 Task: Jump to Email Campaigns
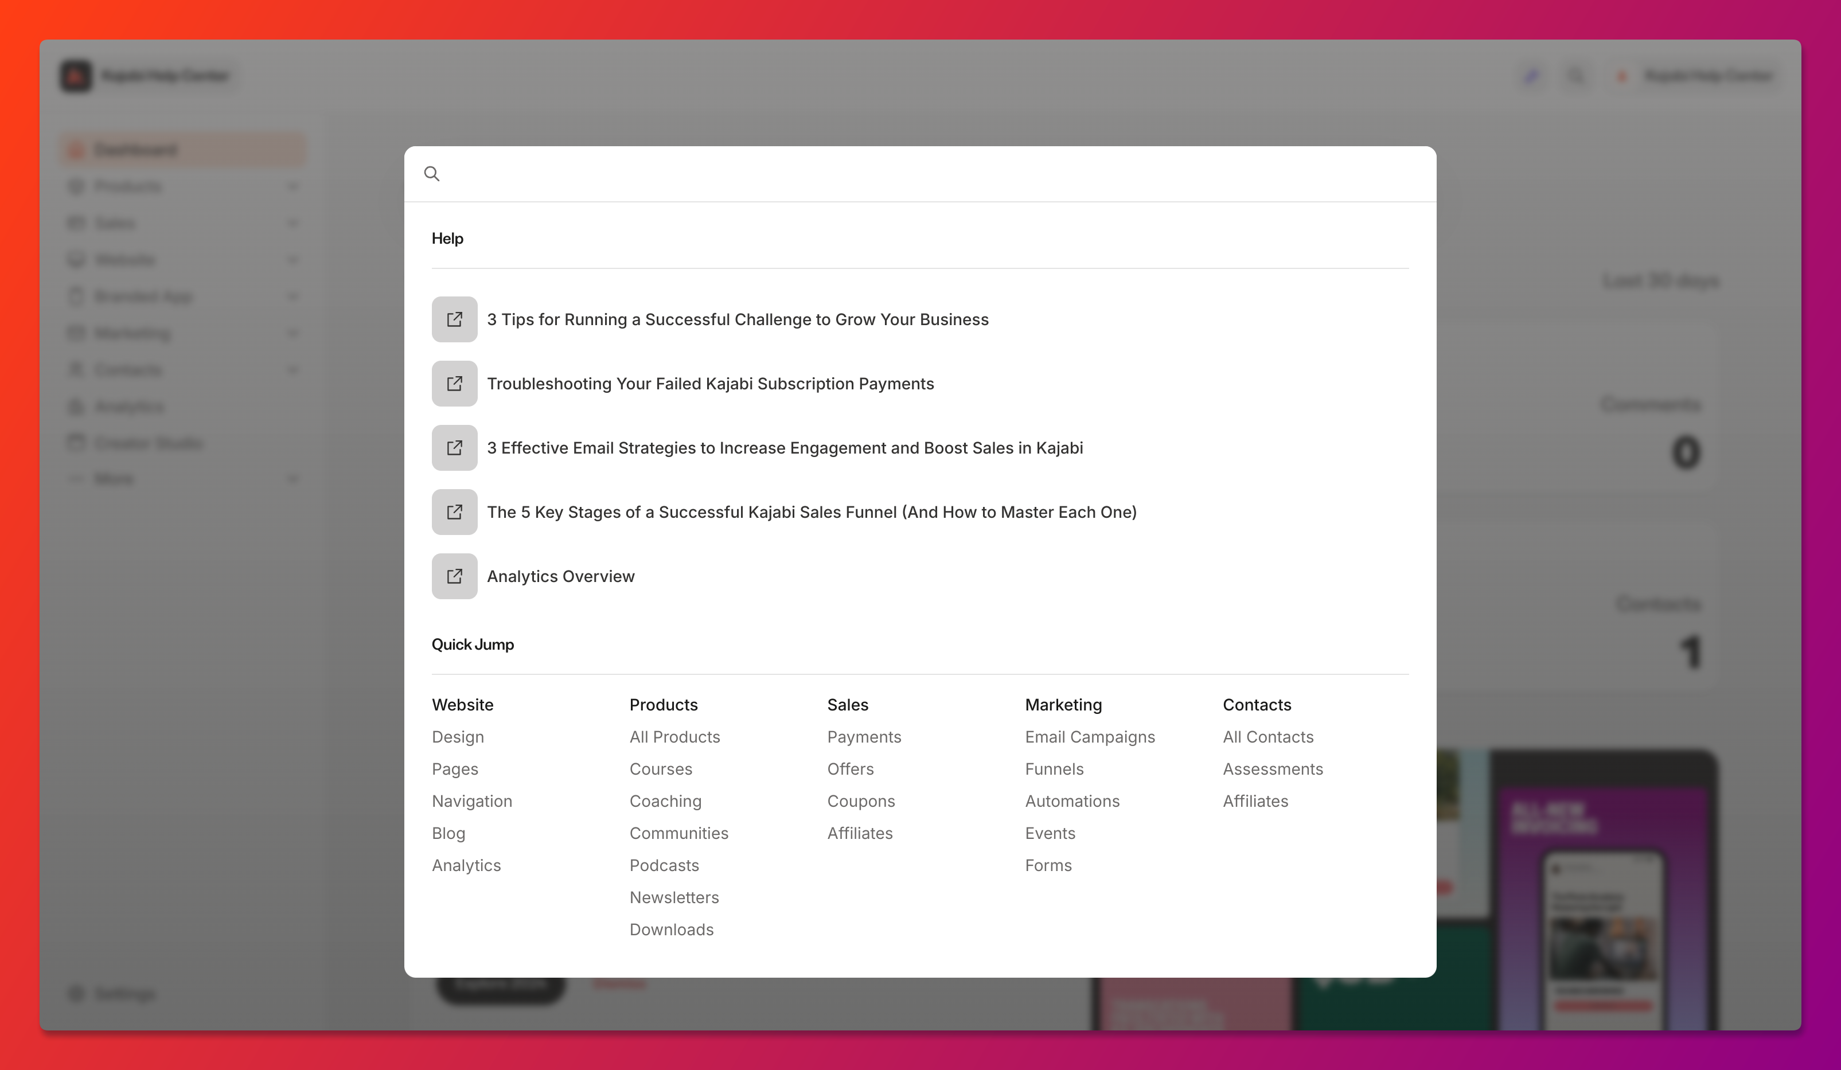(x=1090, y=737)
